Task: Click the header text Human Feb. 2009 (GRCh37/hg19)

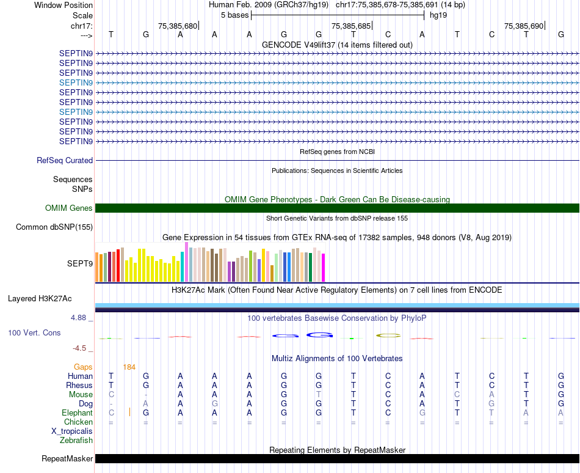Action: click(269, 5)
